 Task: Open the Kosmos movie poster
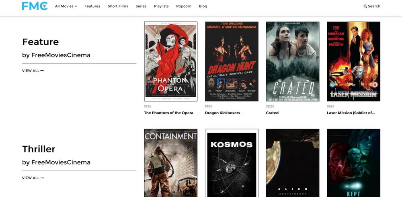point(232,163)
